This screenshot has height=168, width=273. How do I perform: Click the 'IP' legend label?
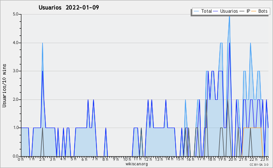[x=248, y=11]
